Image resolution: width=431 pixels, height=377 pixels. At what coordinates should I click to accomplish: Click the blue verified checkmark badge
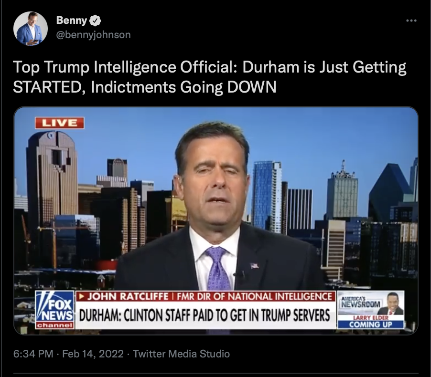tap(96, 21)
